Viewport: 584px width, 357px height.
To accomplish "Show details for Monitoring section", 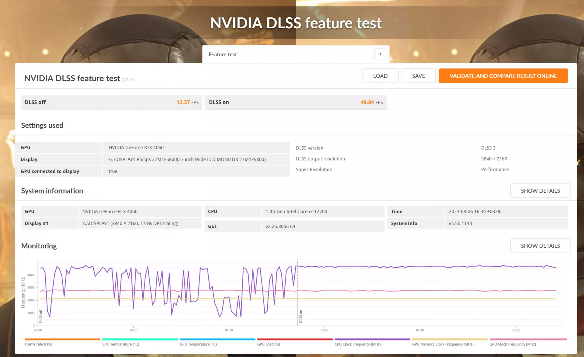I will (x=540, y=246).
